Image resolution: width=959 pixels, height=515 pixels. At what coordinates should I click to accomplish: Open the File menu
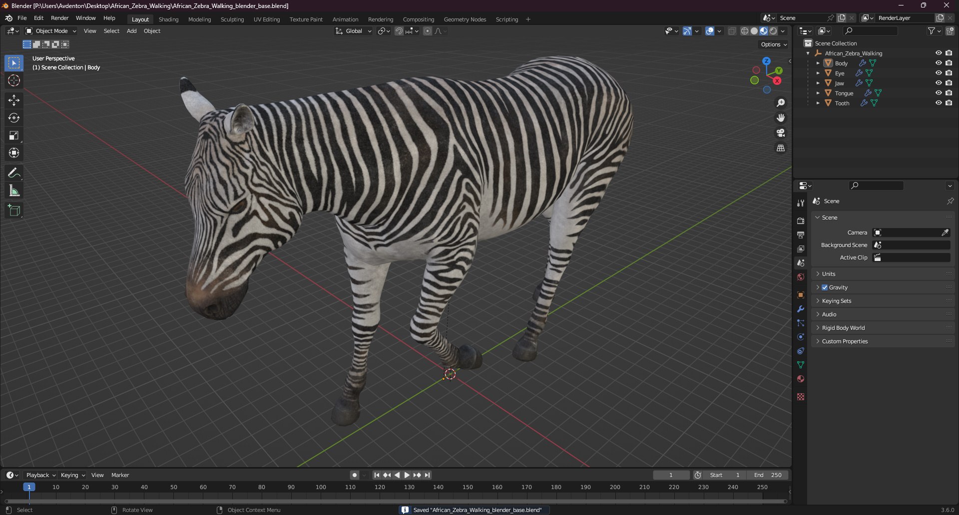[x=22, y=18]
